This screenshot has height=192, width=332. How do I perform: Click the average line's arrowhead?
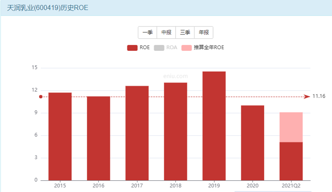[307, 97]
